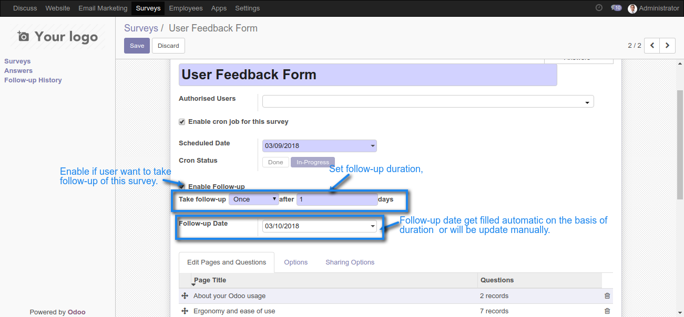
Task: Open the Apps menu
Action: click(219, 8)
